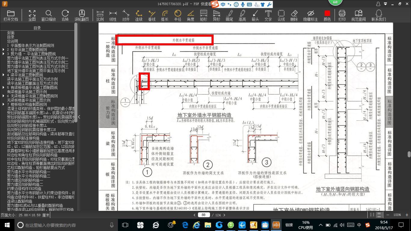Viewport: 411px width, 231px height.
Task: Zoom in with the plus button
Action: [x=406, y=215]
